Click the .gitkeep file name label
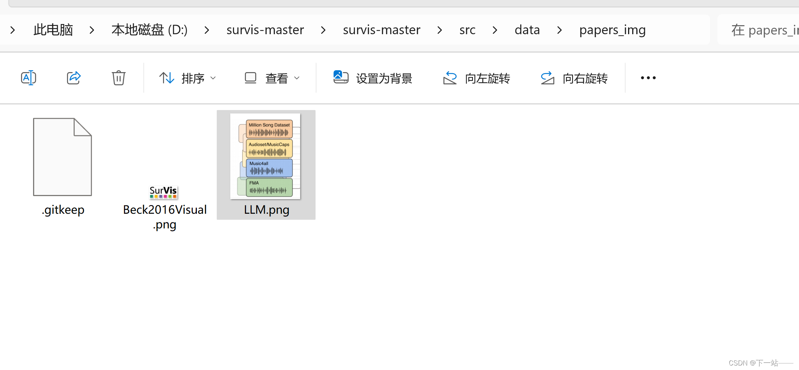This screenshot has height=370, width=799. (63, 210)
